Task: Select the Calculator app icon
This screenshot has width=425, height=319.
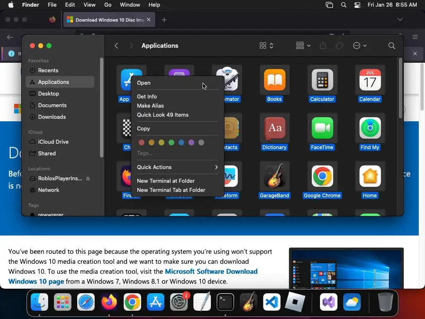Action: click(322, 80)
